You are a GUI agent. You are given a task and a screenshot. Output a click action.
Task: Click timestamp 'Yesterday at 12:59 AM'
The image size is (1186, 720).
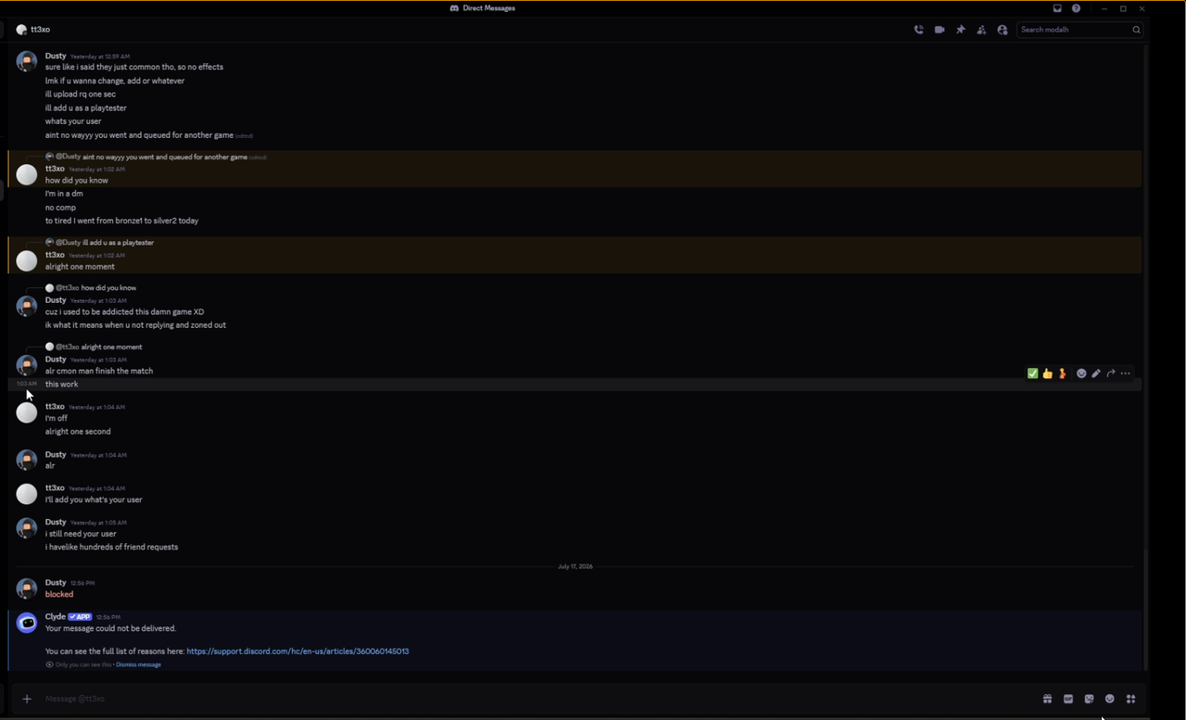(x=100, y=57)
